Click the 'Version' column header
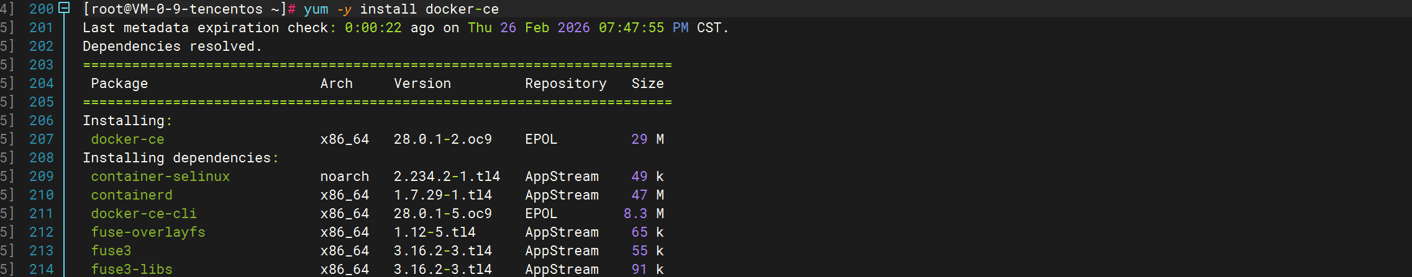The height and width of the screenshot is (277, 1412). [422, 84]
